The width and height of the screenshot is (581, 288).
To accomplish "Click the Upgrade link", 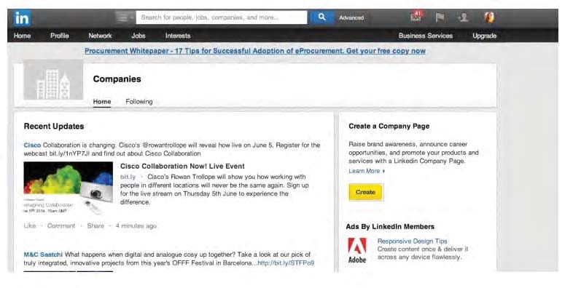I will [484, 36].
